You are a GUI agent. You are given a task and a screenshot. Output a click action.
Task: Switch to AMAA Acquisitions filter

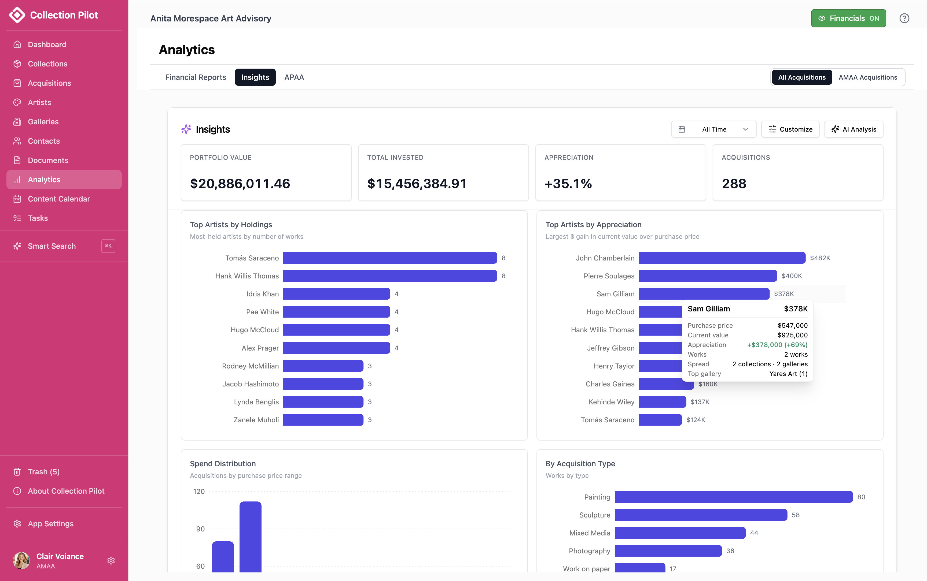pyautogui.click(x=868, y=77)
